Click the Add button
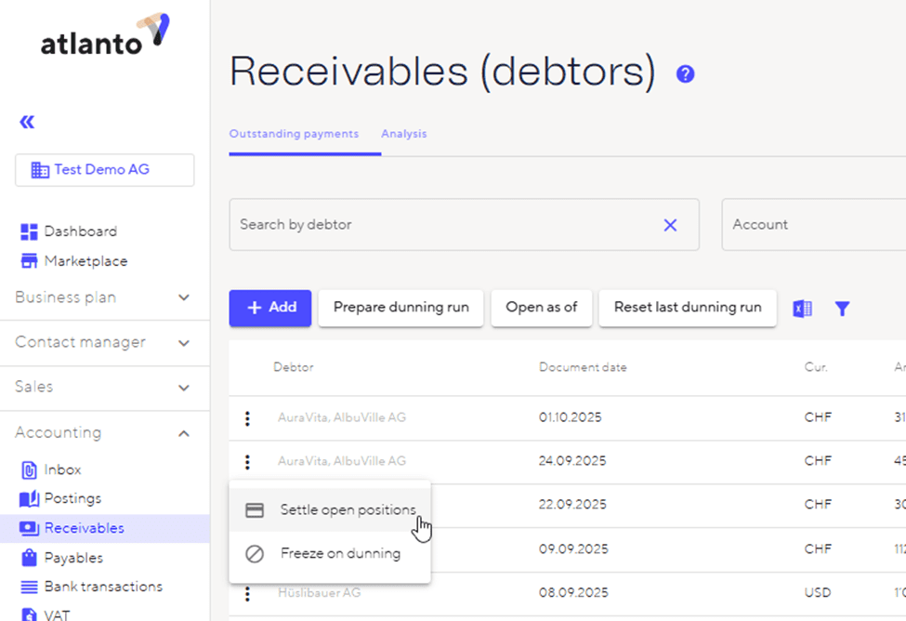Viewport: 906px width, 621px height. pyautogui.click(x=270, y=308)
